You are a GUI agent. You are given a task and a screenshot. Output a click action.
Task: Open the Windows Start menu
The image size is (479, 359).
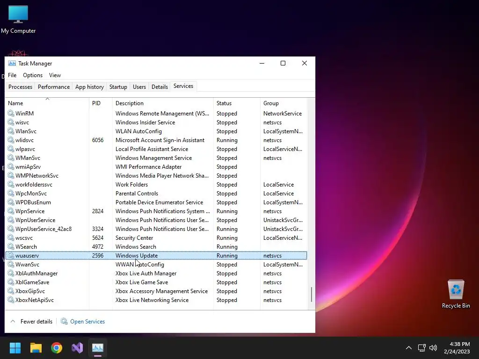15,348
